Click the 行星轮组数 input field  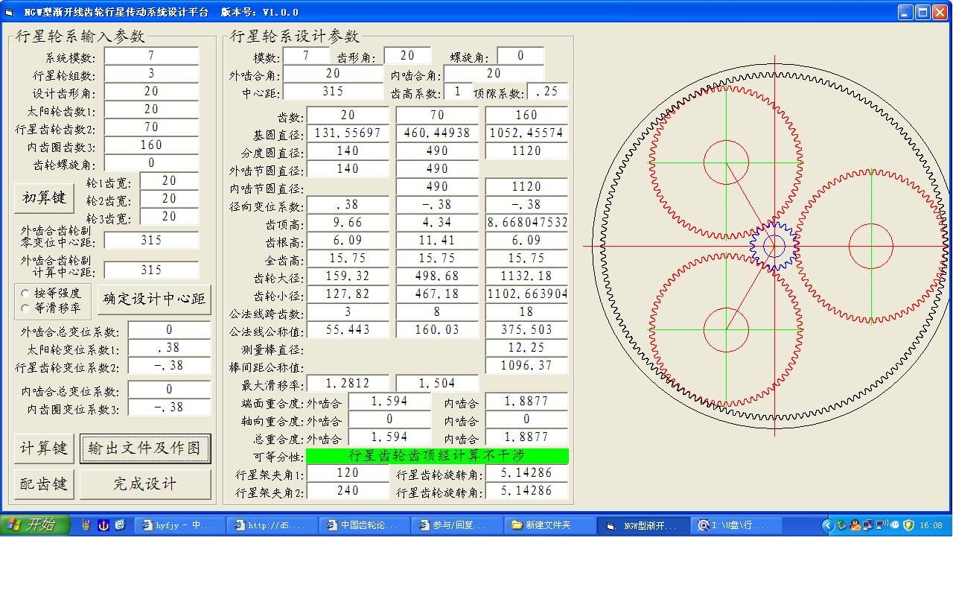click(x=151, y=74)
